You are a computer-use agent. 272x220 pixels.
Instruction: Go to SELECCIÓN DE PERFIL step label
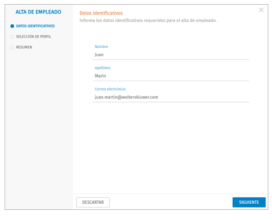(34, 37)
